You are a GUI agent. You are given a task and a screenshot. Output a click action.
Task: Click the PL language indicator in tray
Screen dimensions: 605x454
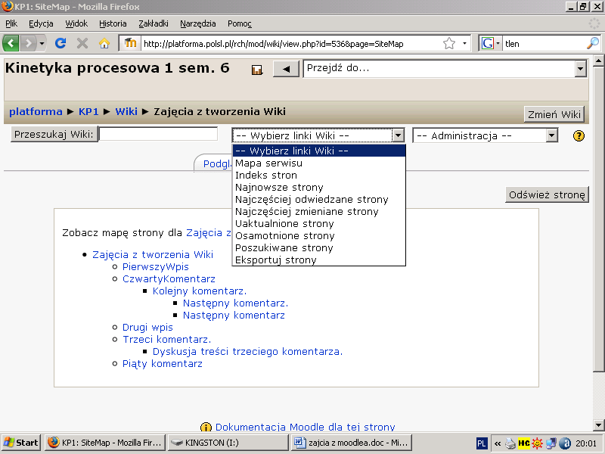[x=482, y=443]
